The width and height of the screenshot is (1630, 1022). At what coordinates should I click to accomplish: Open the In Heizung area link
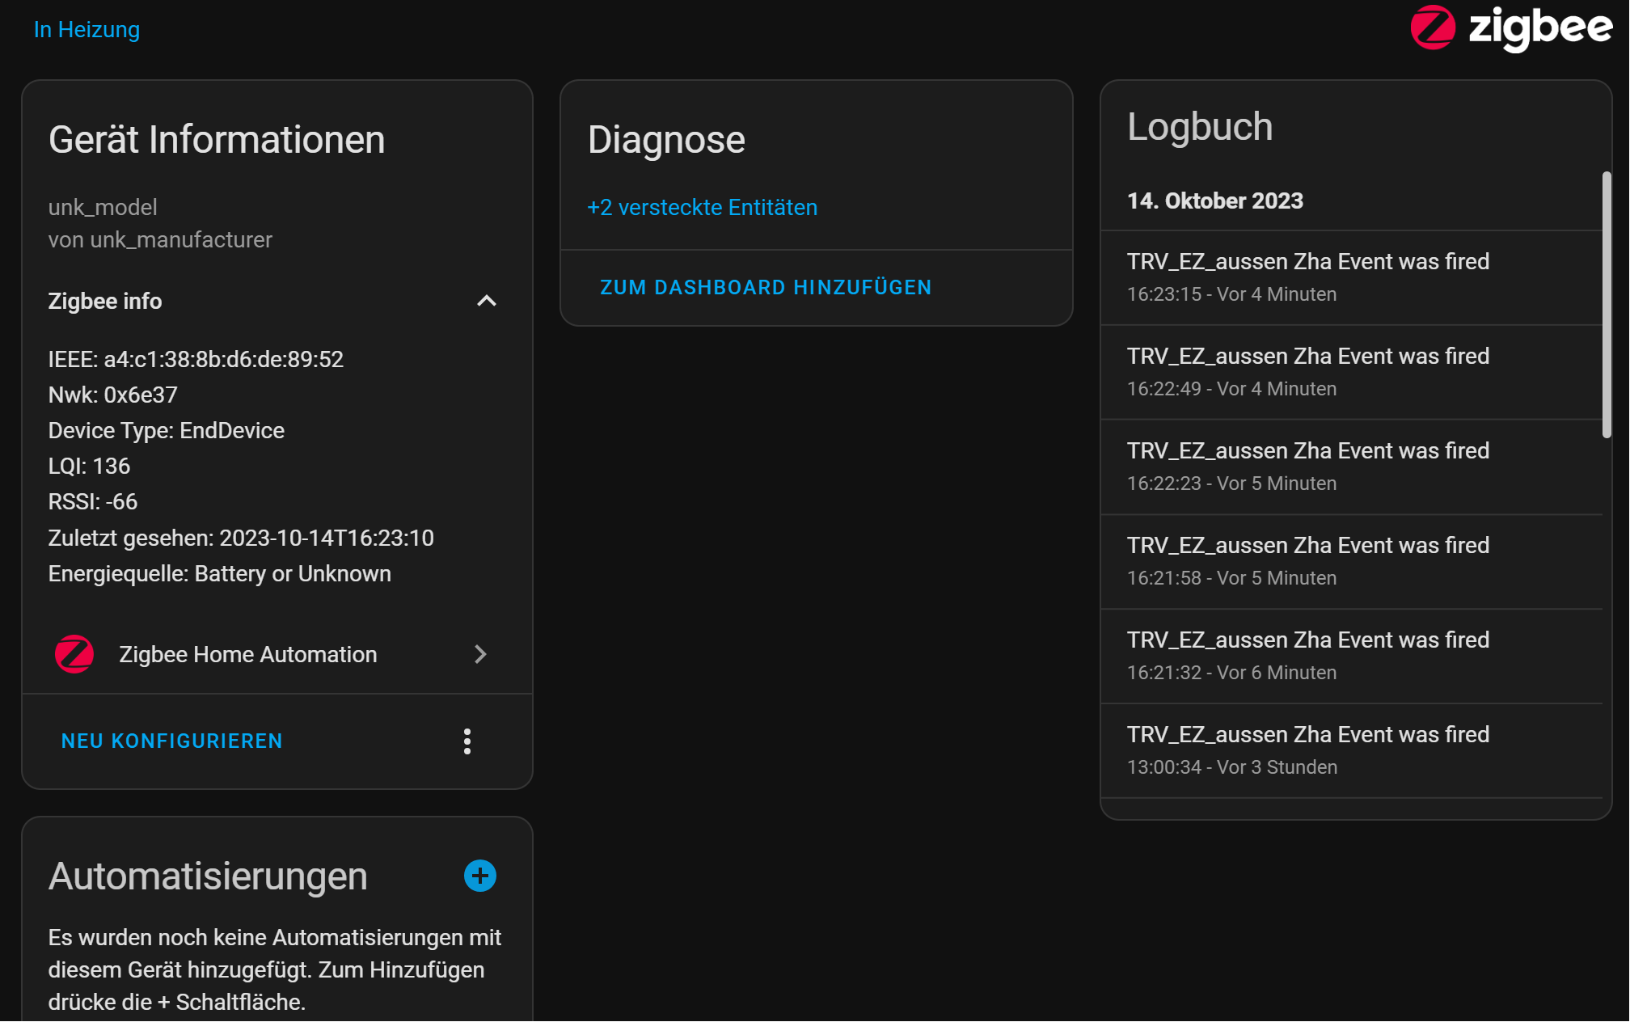[87, 29]
